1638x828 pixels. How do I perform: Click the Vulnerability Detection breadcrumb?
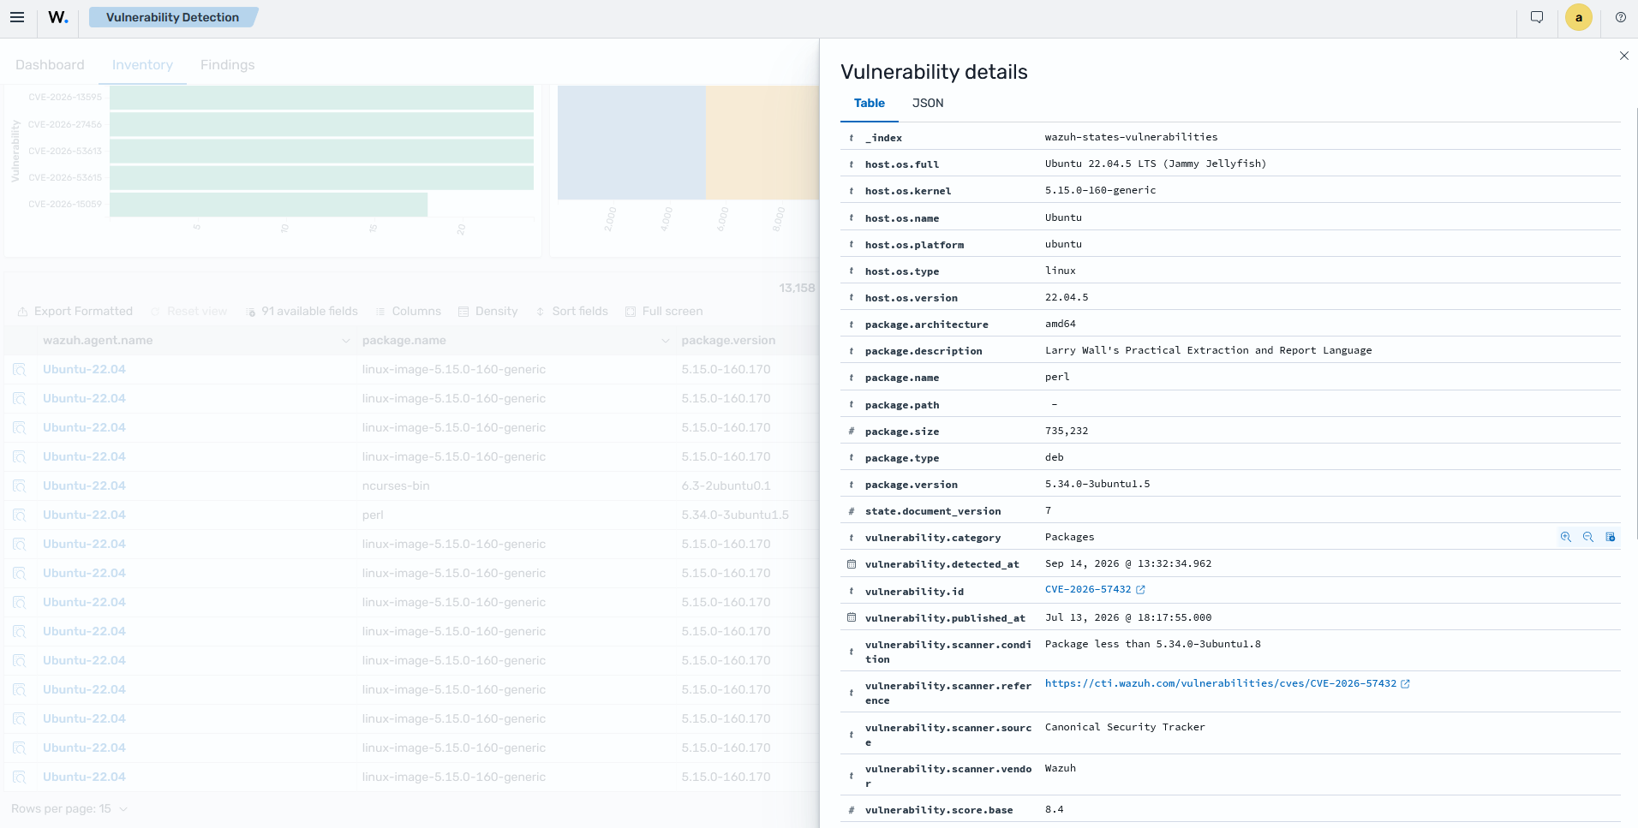pos(172,17)
